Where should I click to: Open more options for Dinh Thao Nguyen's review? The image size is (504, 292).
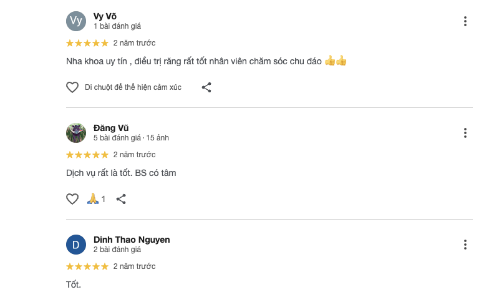pyautogui.click(x=465, y=245)
